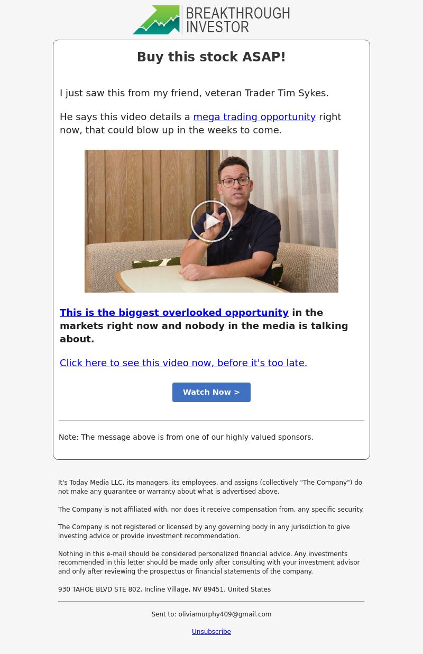
Task: Click 'The Company is not affiliated with' paragraph
Action: pyautogui.click(x=211, y=510)
